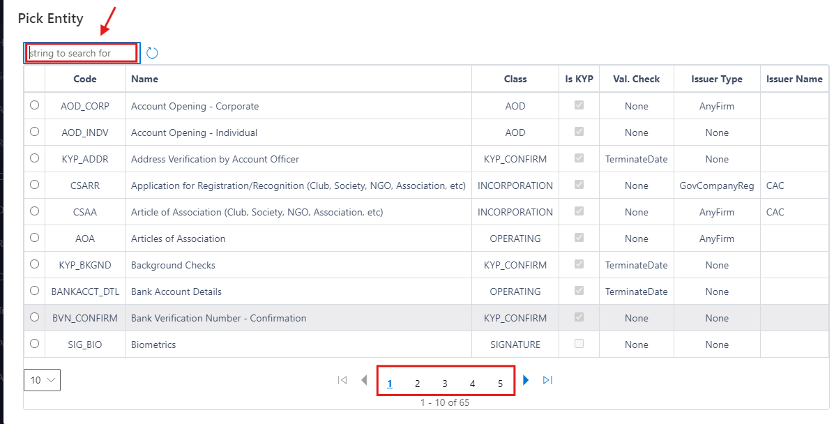Viewport: 834px width, 424px height.
Task: Jump to the last page icon
Action: [x=548, y=379]
